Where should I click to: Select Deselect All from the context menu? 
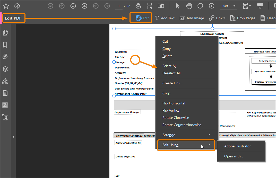(x=171, y=73)
